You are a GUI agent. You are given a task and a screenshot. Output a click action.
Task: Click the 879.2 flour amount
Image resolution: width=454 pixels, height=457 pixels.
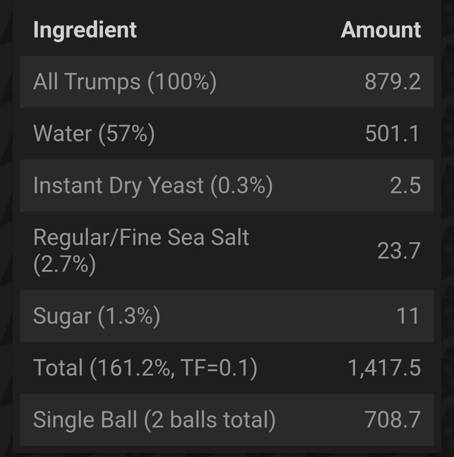pos(392,82)
